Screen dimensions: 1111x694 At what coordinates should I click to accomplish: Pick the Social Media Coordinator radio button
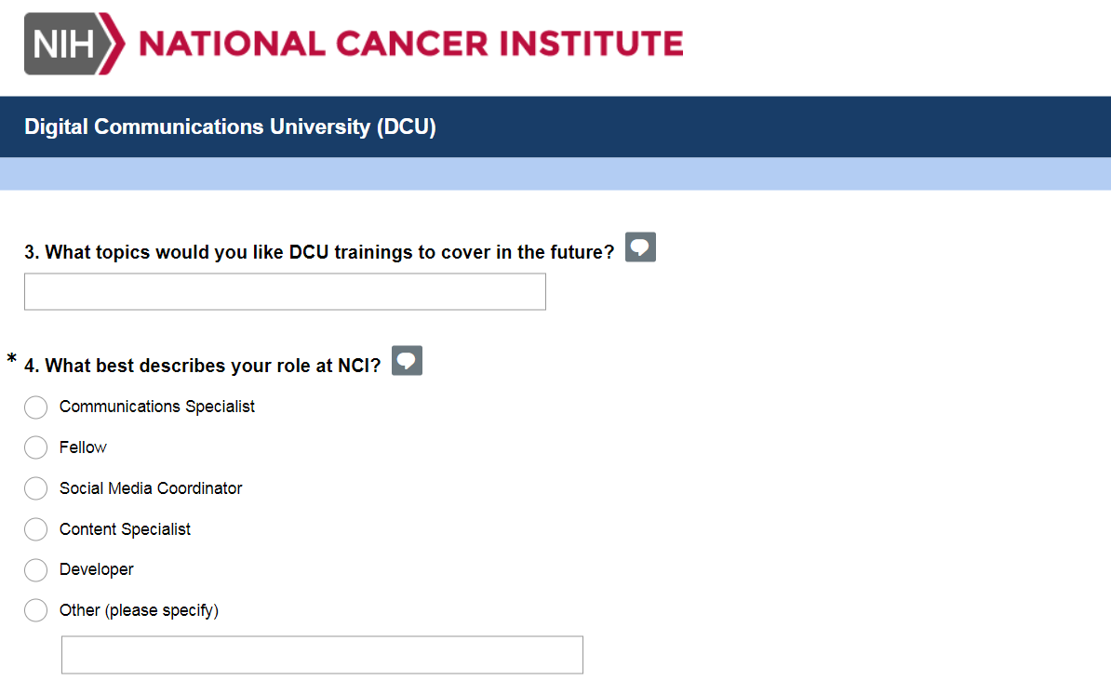pos(35,488)
